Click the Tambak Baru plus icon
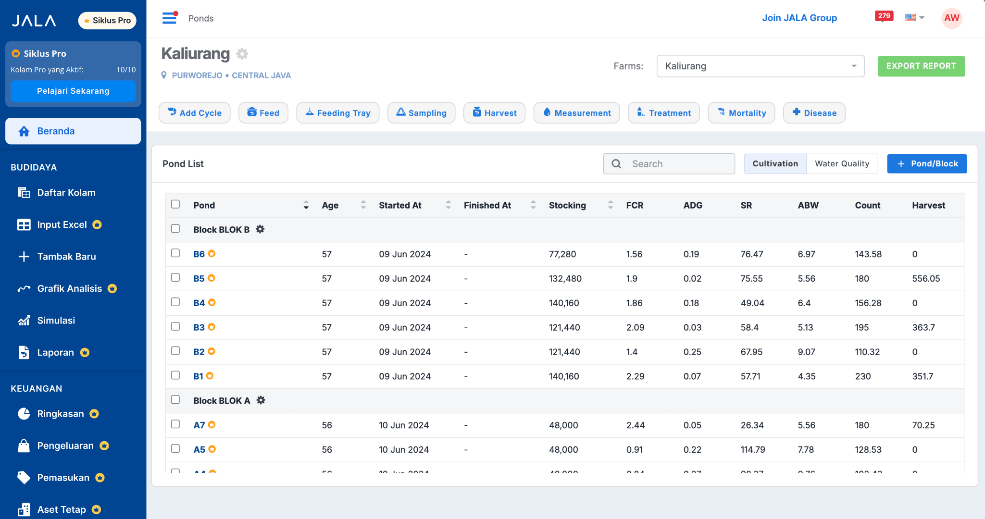 point(24,257)
